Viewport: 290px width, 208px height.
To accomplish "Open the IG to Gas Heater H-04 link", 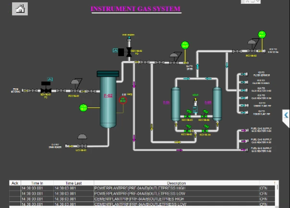I will 261,97.
